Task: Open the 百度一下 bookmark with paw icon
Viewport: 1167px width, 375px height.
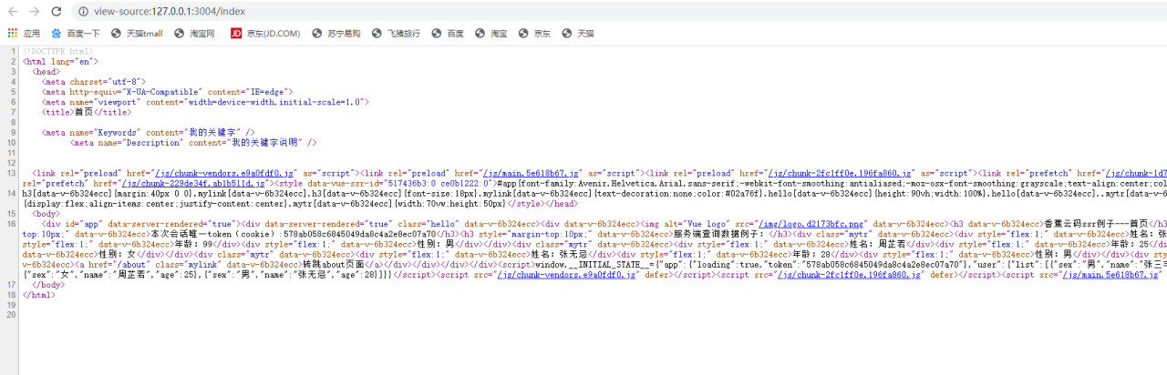Action: click(76, 34)
